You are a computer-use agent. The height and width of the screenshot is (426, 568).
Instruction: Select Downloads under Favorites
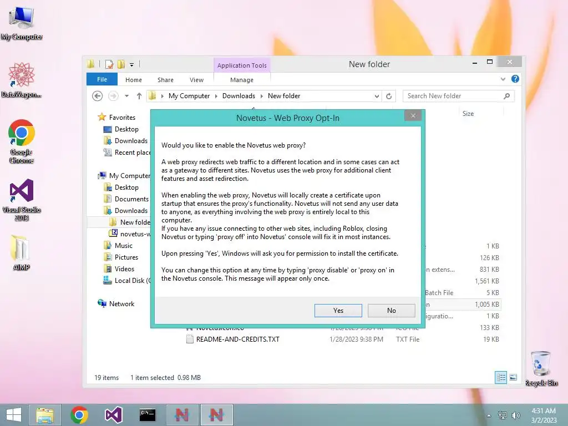pyautogui.click(x=126, y=140)
